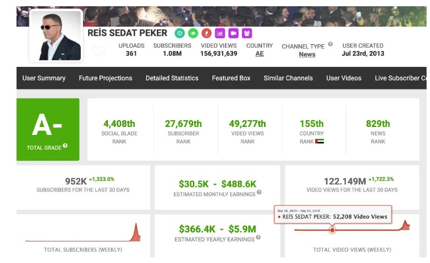Click the red flame icon beside channel name
This screenshot has height=263, width=430.
click(x=207, y=33)
